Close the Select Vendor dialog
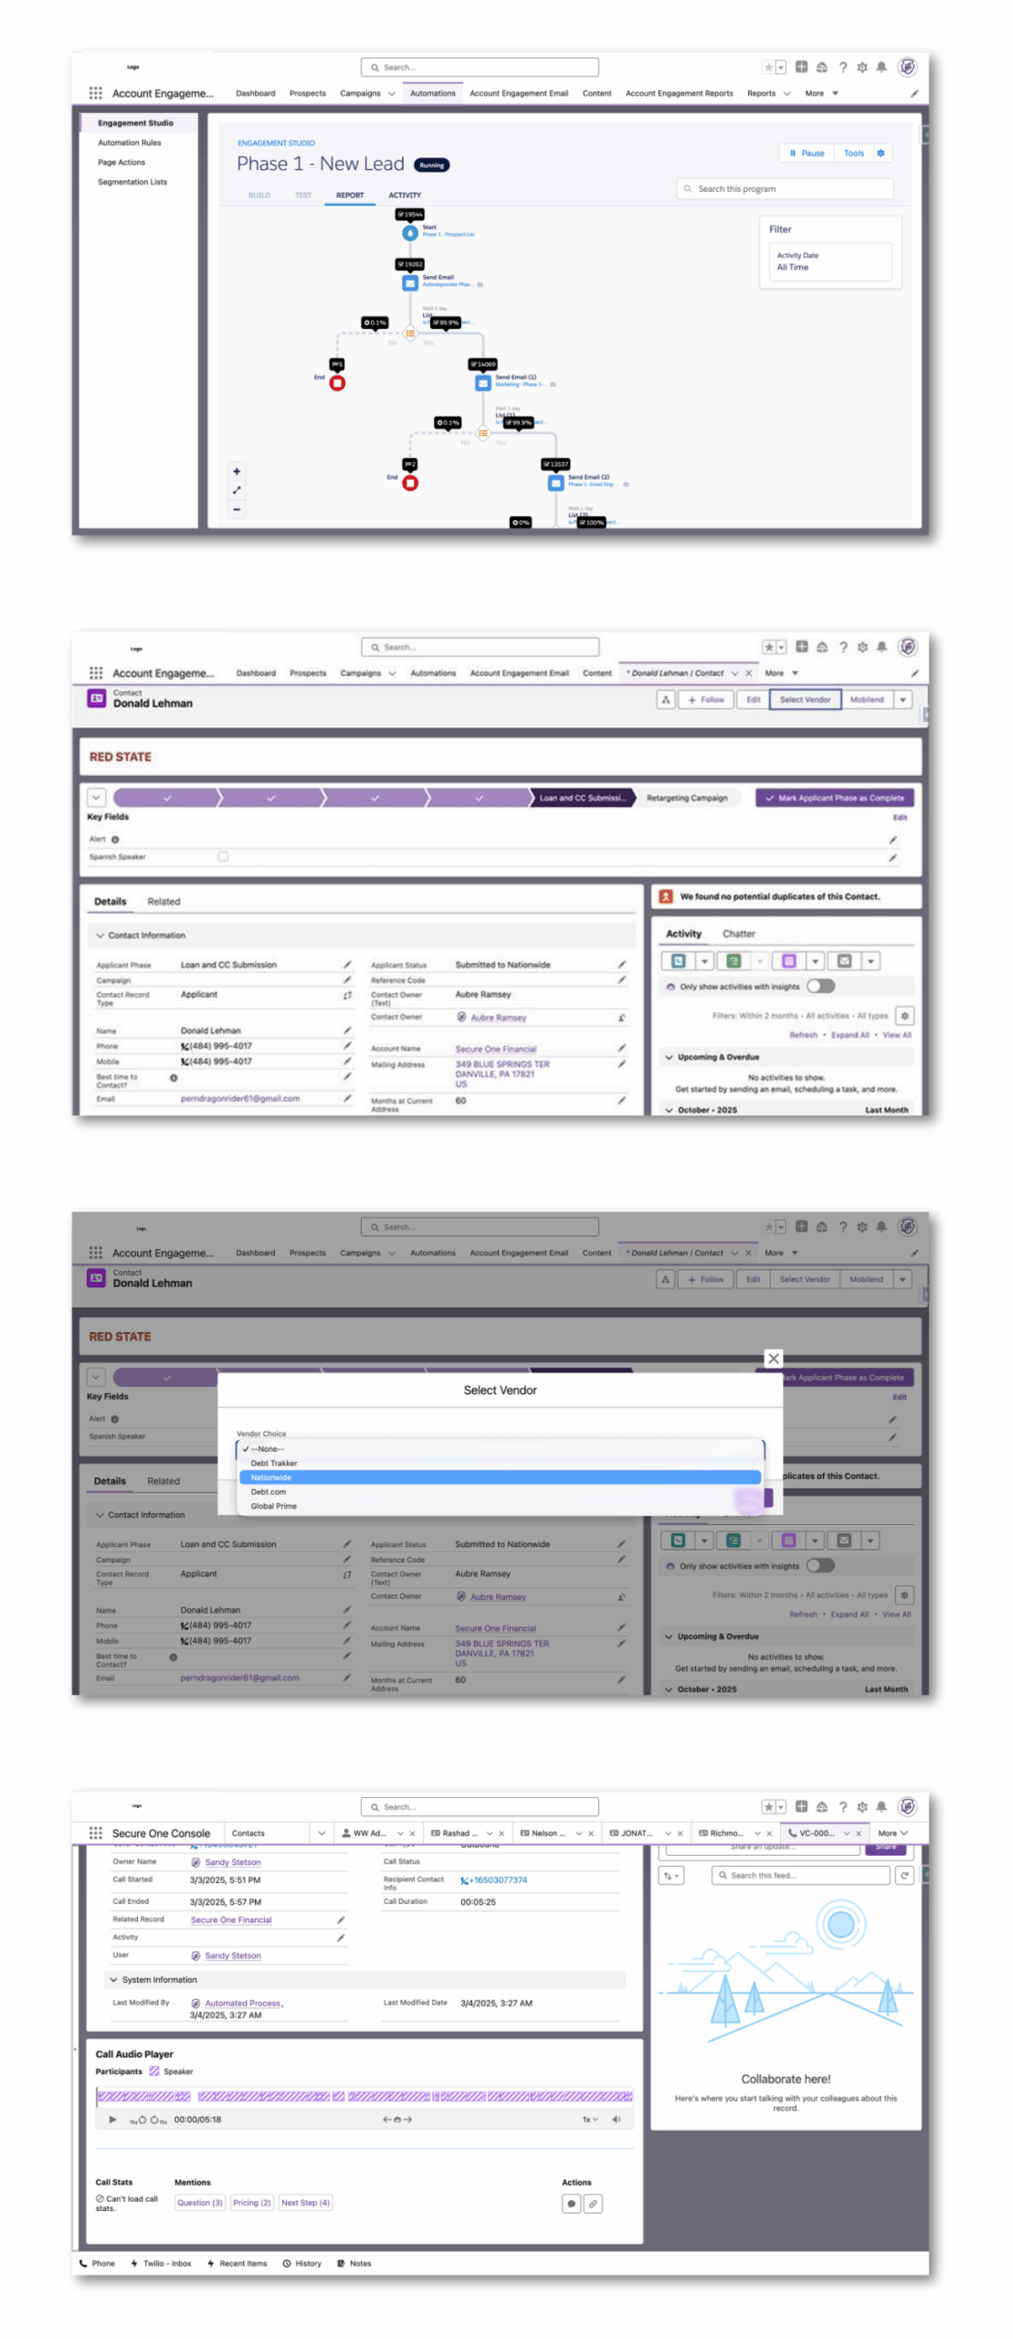1013x2339 pixels. tap(773, 1358)
